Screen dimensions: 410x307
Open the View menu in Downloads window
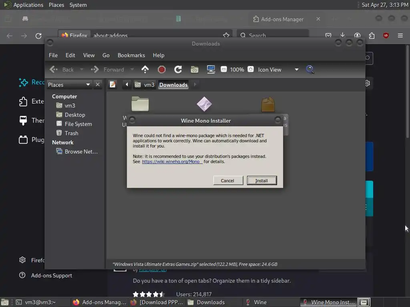[x=89, y=55]
